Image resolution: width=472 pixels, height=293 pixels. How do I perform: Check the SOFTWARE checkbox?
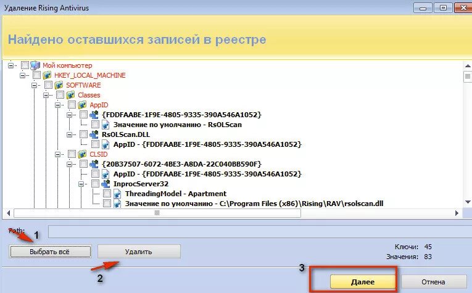click(48, 85)
